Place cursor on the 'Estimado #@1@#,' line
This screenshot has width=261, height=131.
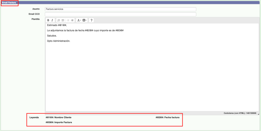57,25
